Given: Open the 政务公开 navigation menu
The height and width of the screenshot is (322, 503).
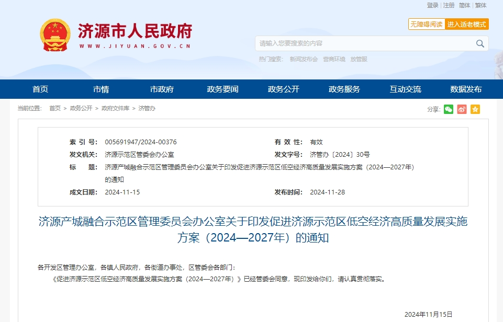Looking at the screenshot, I should click(x=283, y=89).
